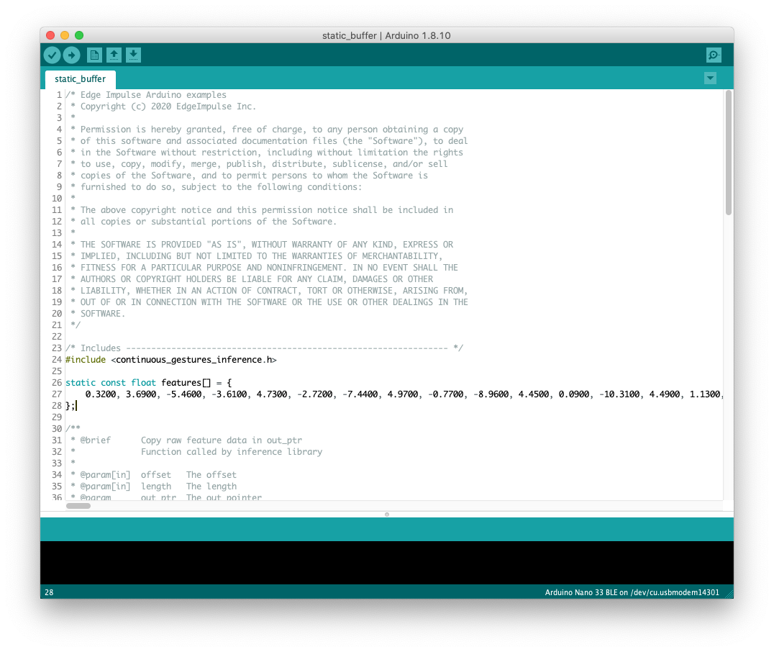The height and width of the screenshot is (652, 774).
Task: Click the black console output area
Action: (387, 563)
